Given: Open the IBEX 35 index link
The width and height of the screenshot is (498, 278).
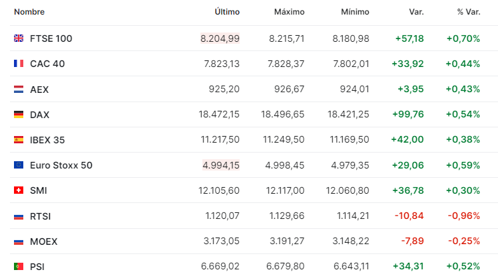Looking at the screenshot, I should pos(47,140).
